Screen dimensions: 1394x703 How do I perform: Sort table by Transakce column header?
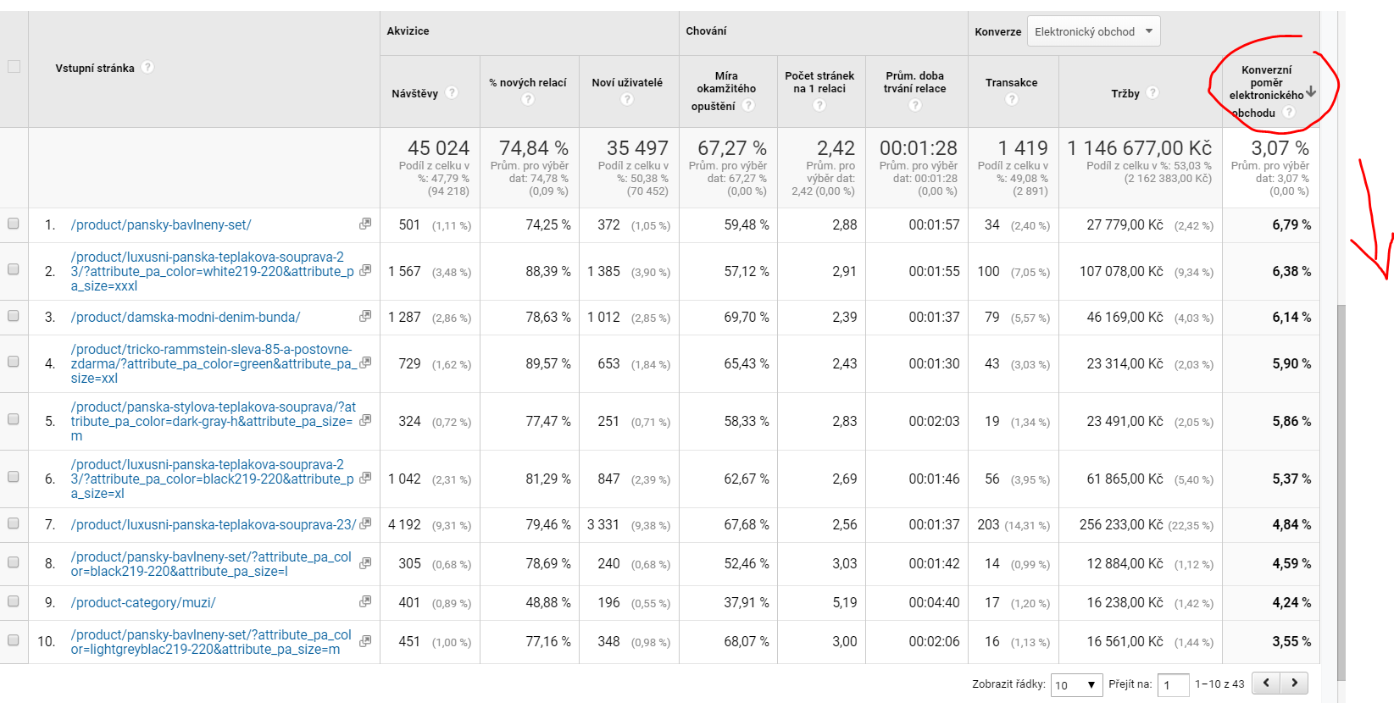coord(1012,82)
